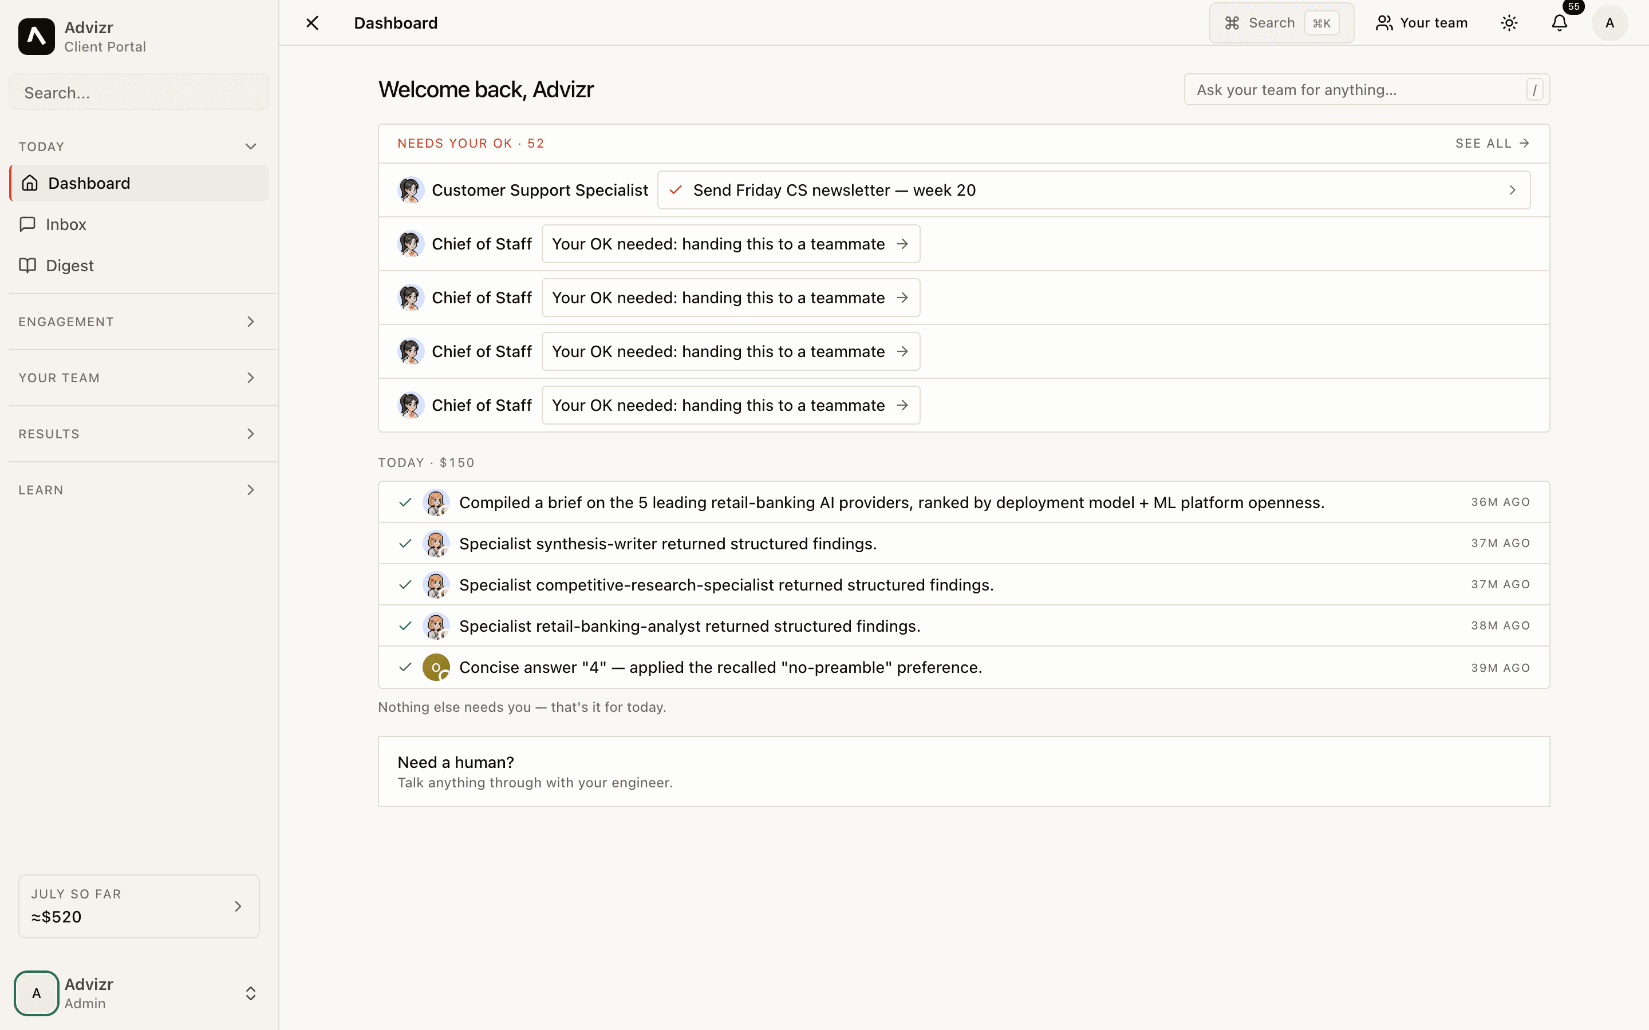The image size is (1649, 1030).
Task: Focus the Ask your team for anything field
Action: (1367, 89)
